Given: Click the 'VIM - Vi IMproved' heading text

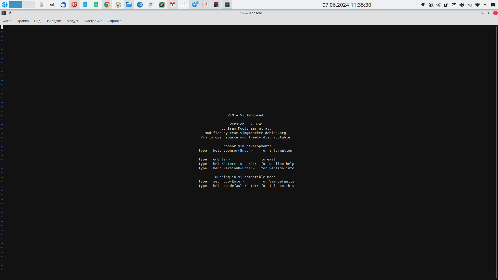Looking at the screenshot, I should (x=245, y=115).
